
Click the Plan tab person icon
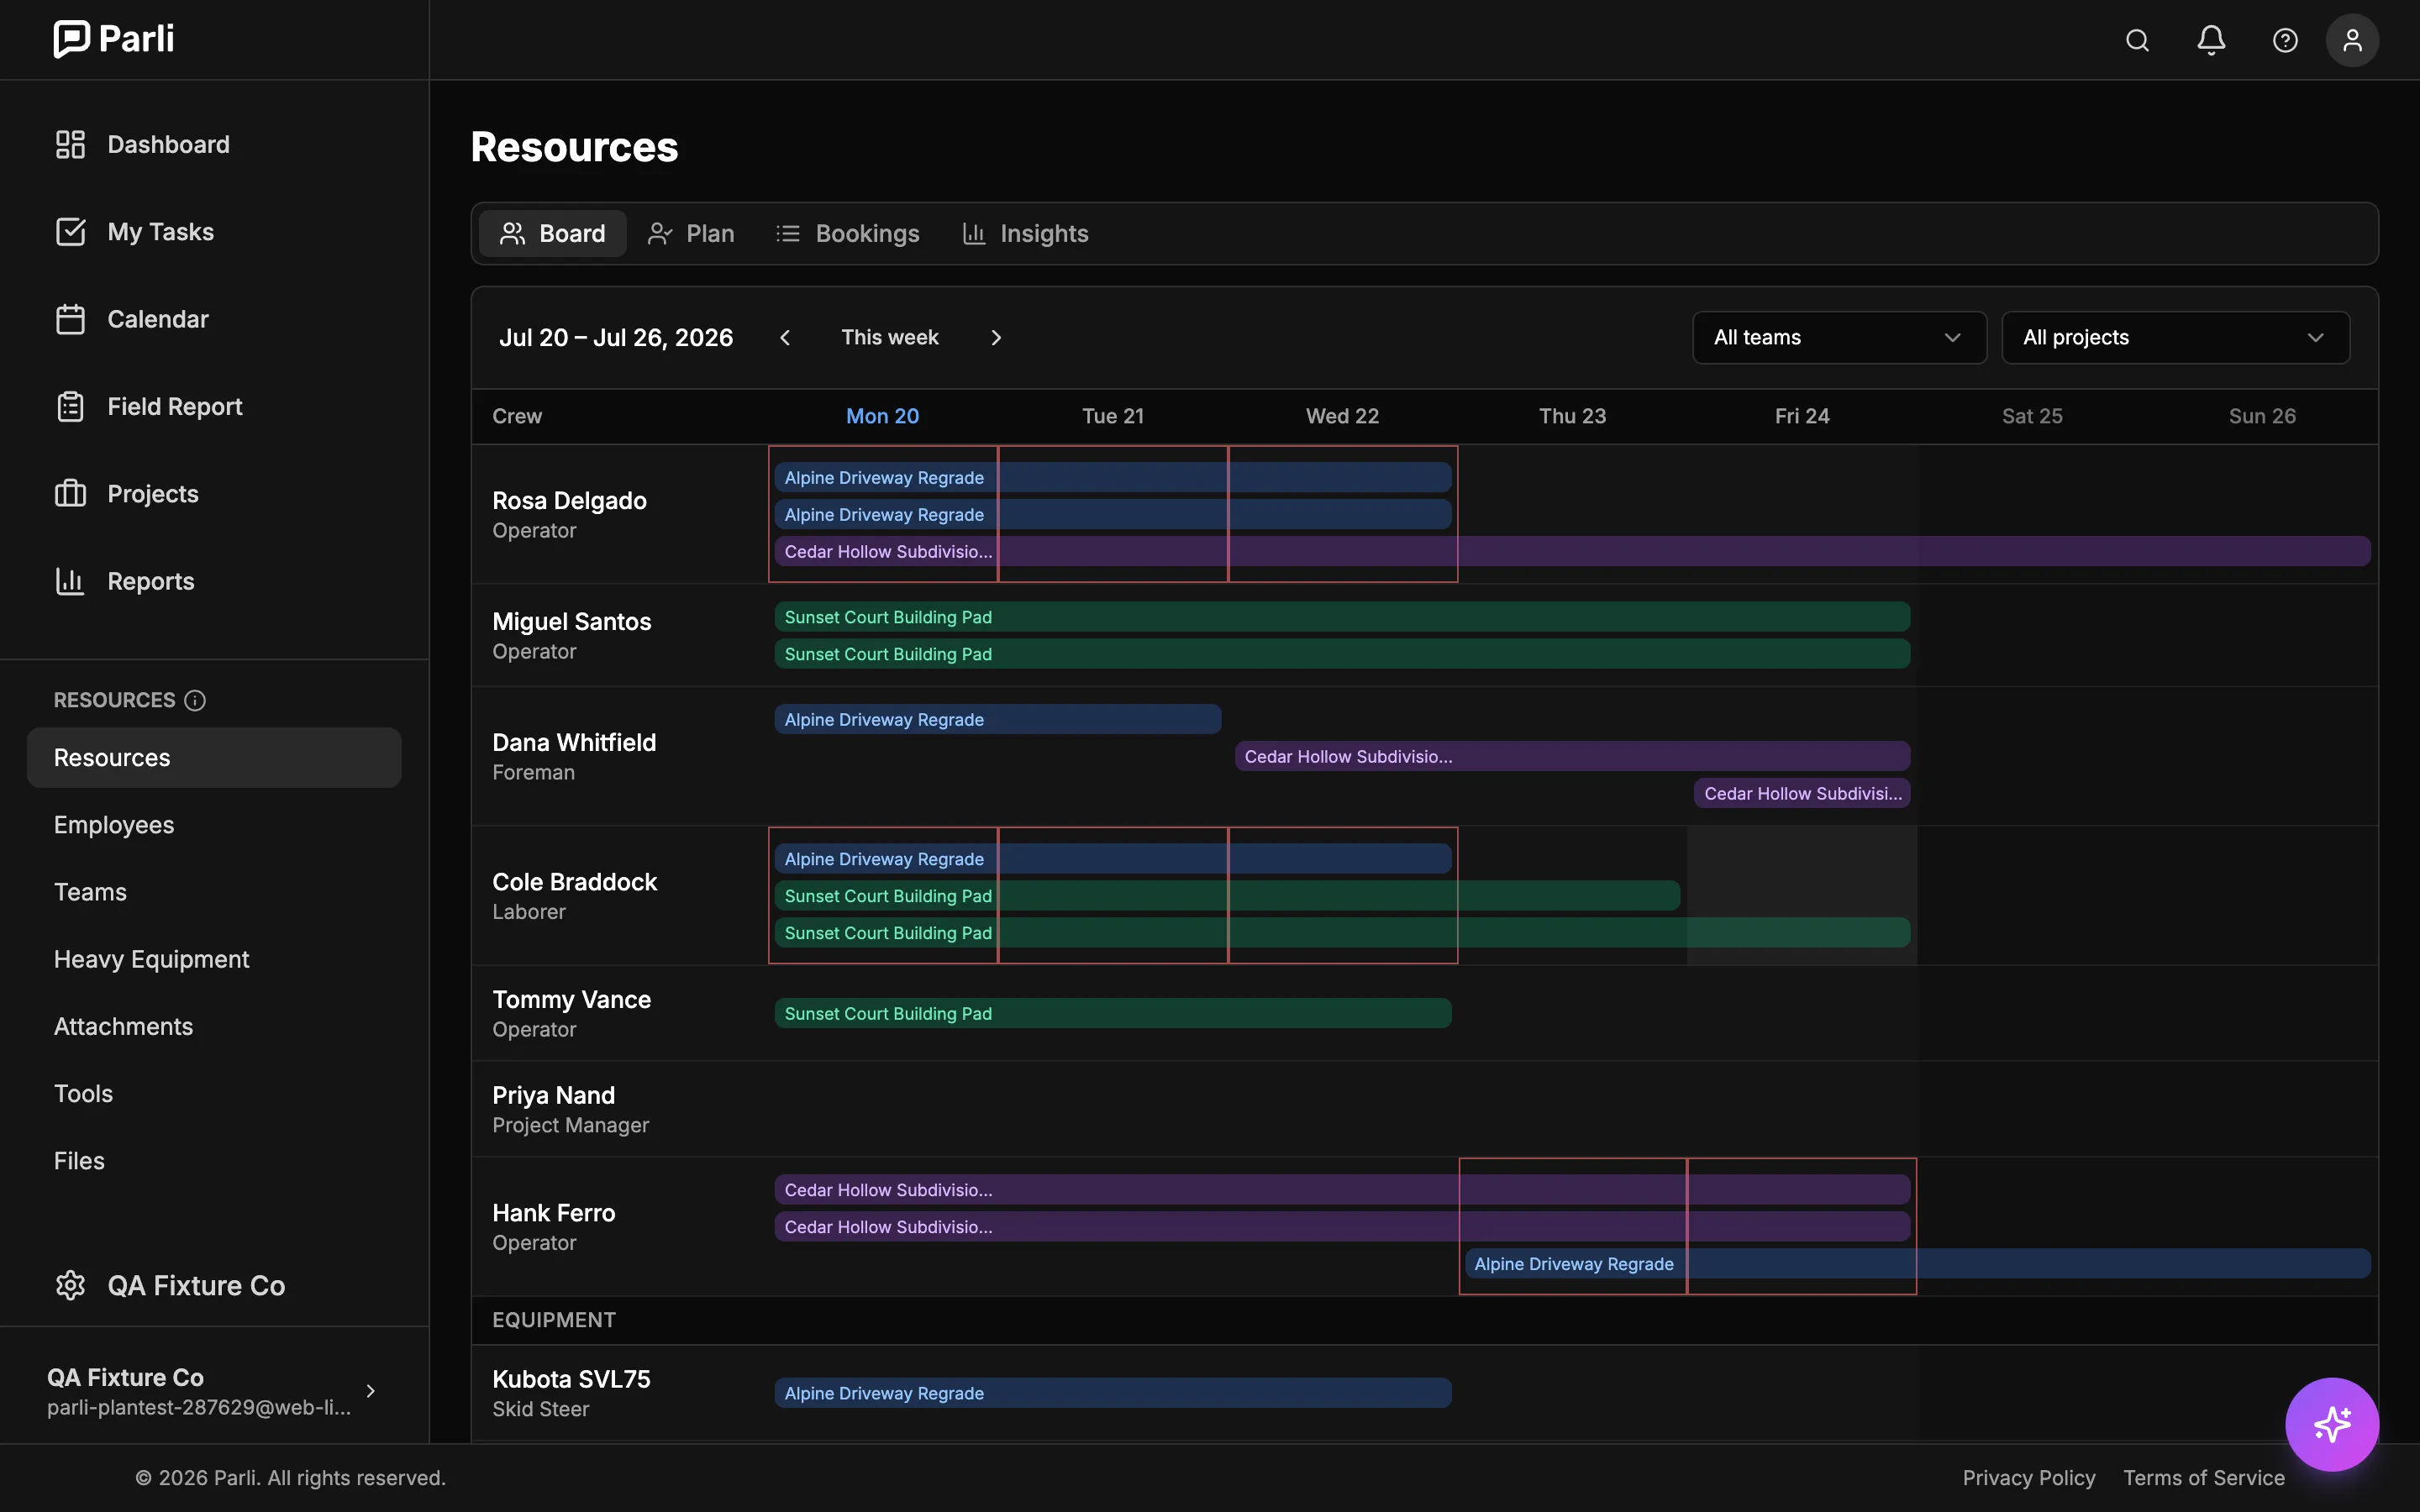(659, 233)
